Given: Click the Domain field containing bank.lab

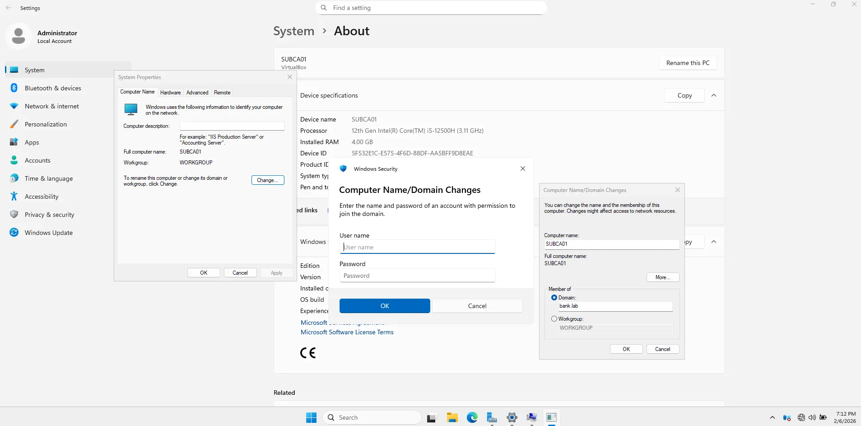Looking at the screenshot, I should click(615, 306).
